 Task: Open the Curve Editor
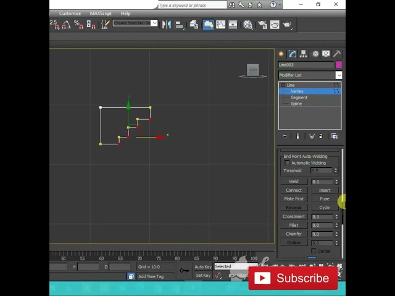point(221,25)
